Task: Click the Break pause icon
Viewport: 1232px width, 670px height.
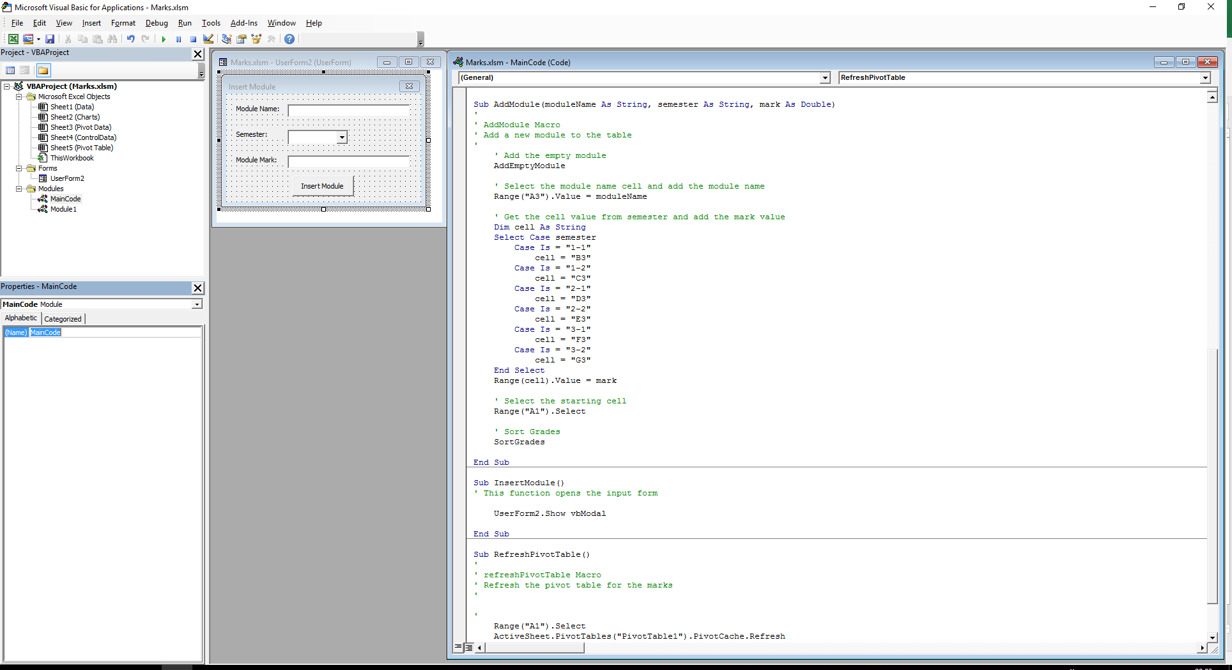Action: pos(178,39)
